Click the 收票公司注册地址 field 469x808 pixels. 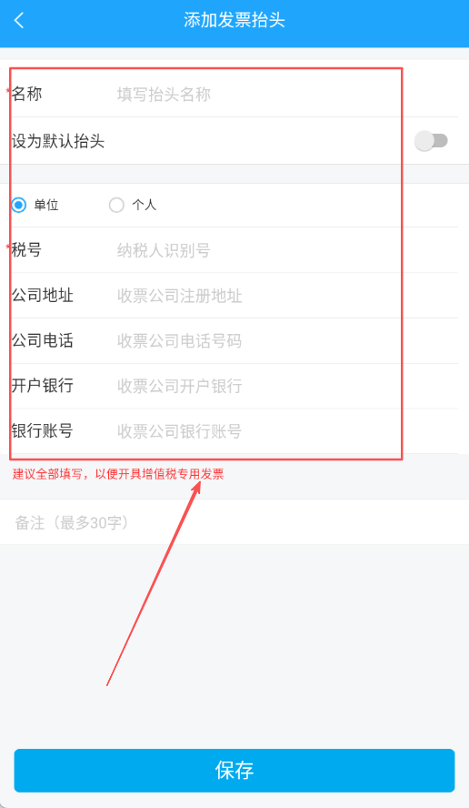coord(285,296)
